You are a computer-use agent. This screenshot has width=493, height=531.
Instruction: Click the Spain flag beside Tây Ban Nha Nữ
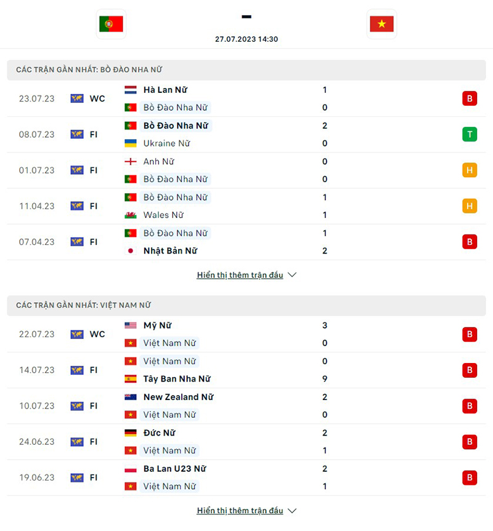[131, 379]
